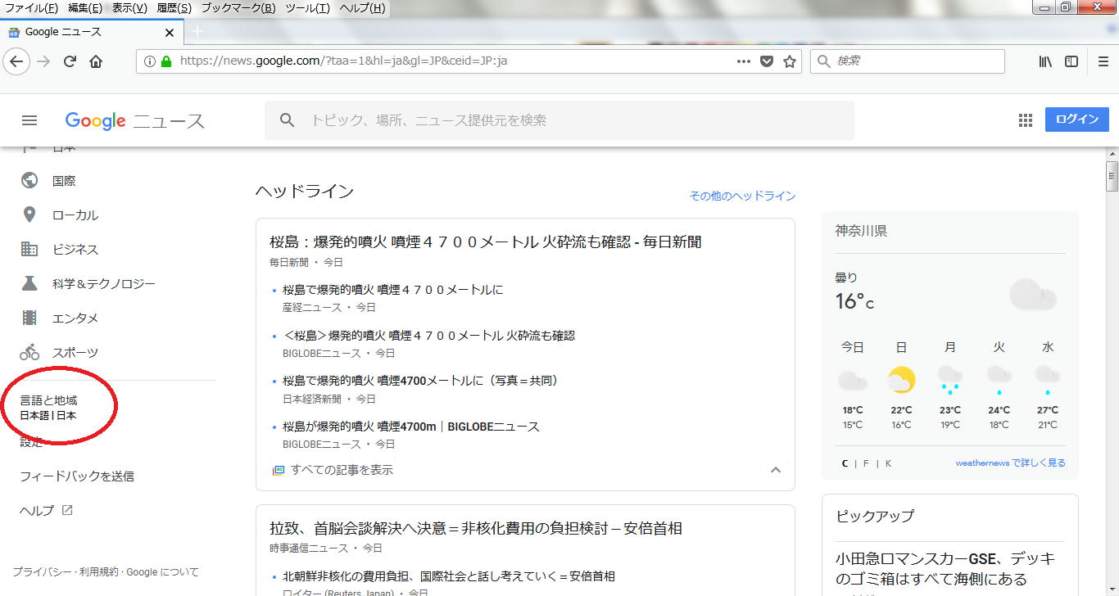Screen dimensions: 1119x596
Task: Open the Google apps grid
Action: pos(1026,120)
